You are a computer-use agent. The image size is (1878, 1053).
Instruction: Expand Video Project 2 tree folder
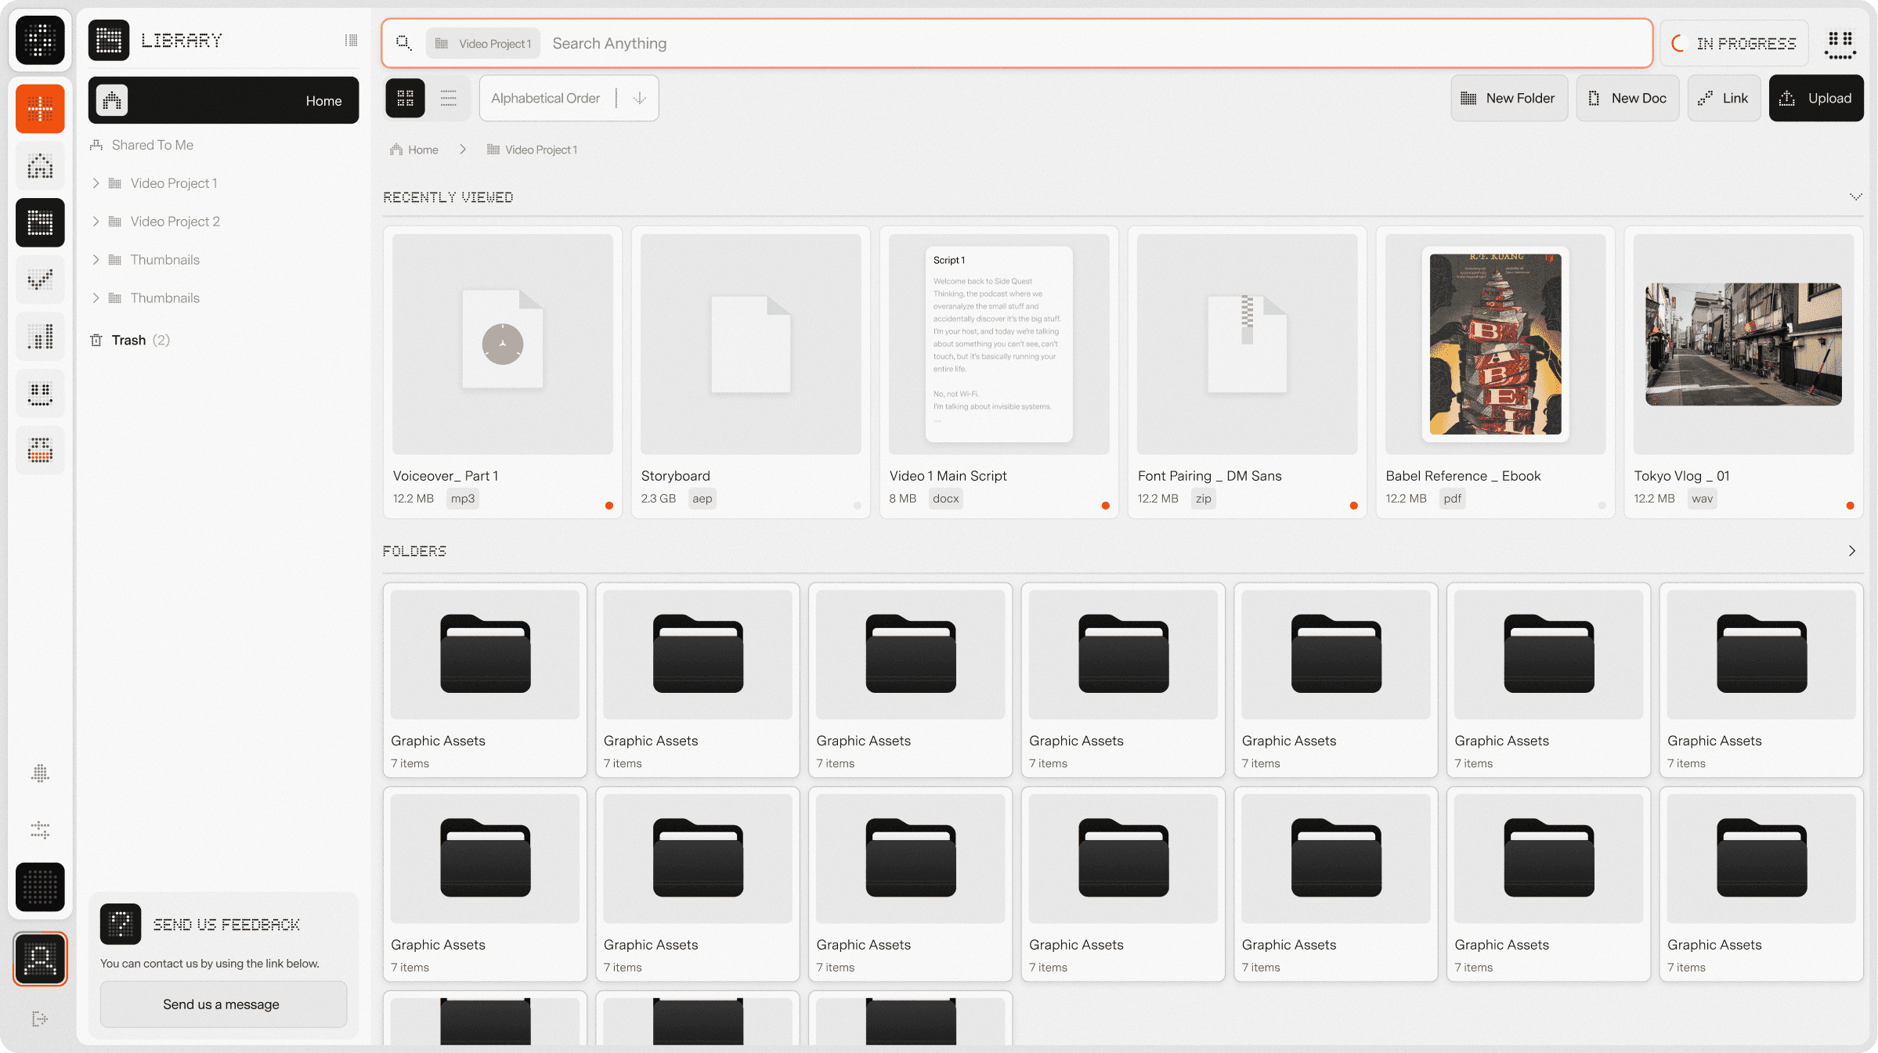[x=96, y=222]
